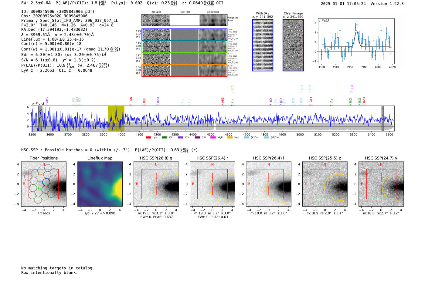
Task: Click the (H)CaII legend swatch
Action: 266,138
